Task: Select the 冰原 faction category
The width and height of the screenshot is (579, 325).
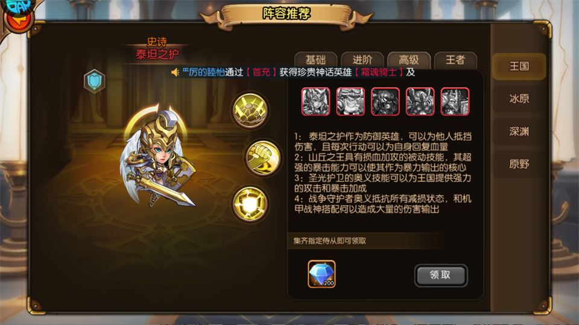Action: pyautogui.click(x=519, y=99)
